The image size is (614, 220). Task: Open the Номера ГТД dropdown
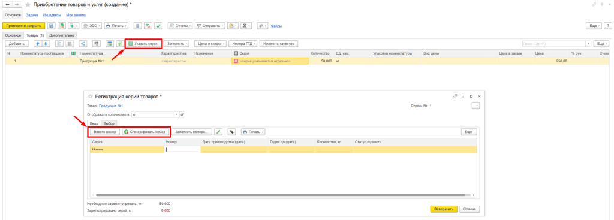[243, 43]
